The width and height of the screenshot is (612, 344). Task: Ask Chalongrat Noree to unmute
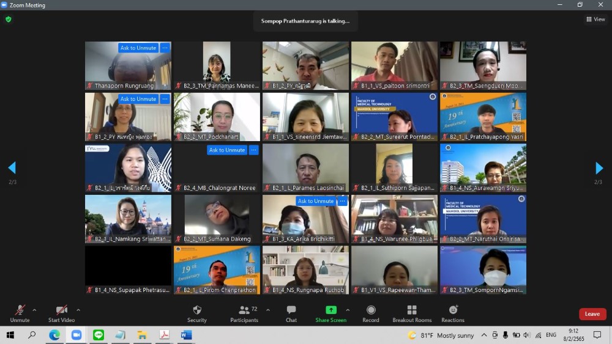(227, 150)
